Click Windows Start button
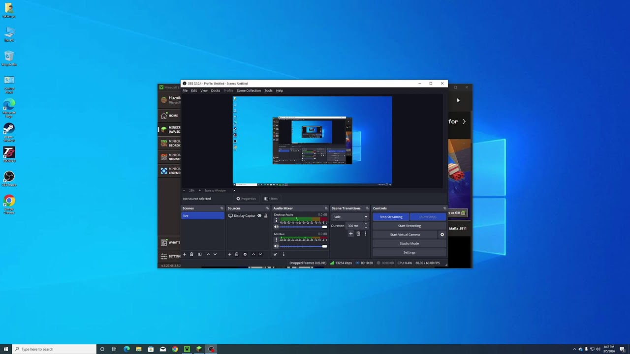The width and height of the screenshot is (630, 354). (6, 349)
